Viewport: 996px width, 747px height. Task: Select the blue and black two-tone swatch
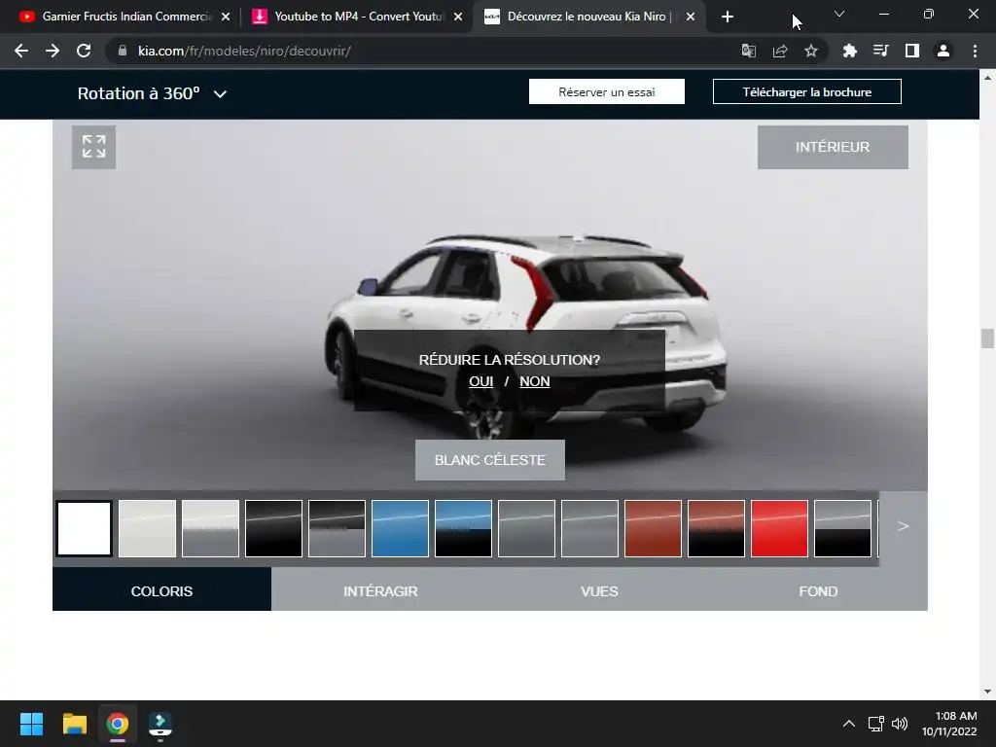tap(463, 528)
